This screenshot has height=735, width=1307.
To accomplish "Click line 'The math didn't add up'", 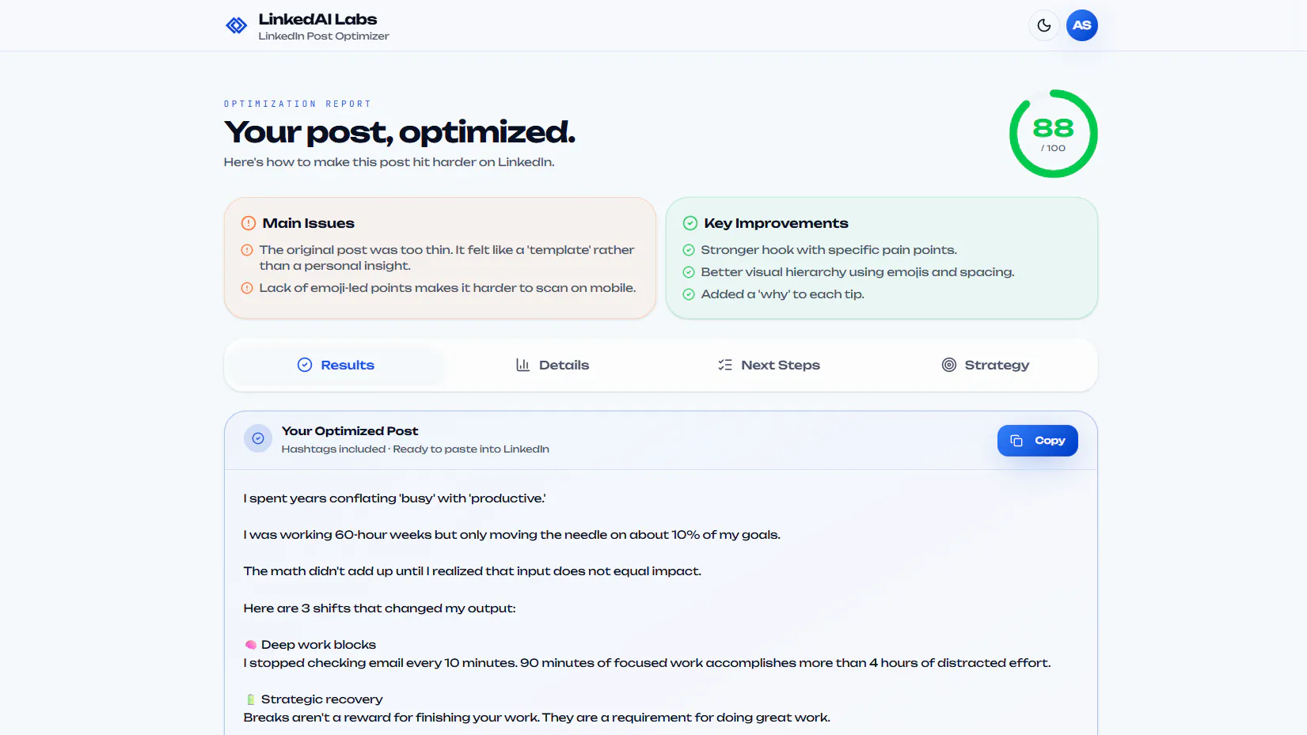I will click(473, 571).
